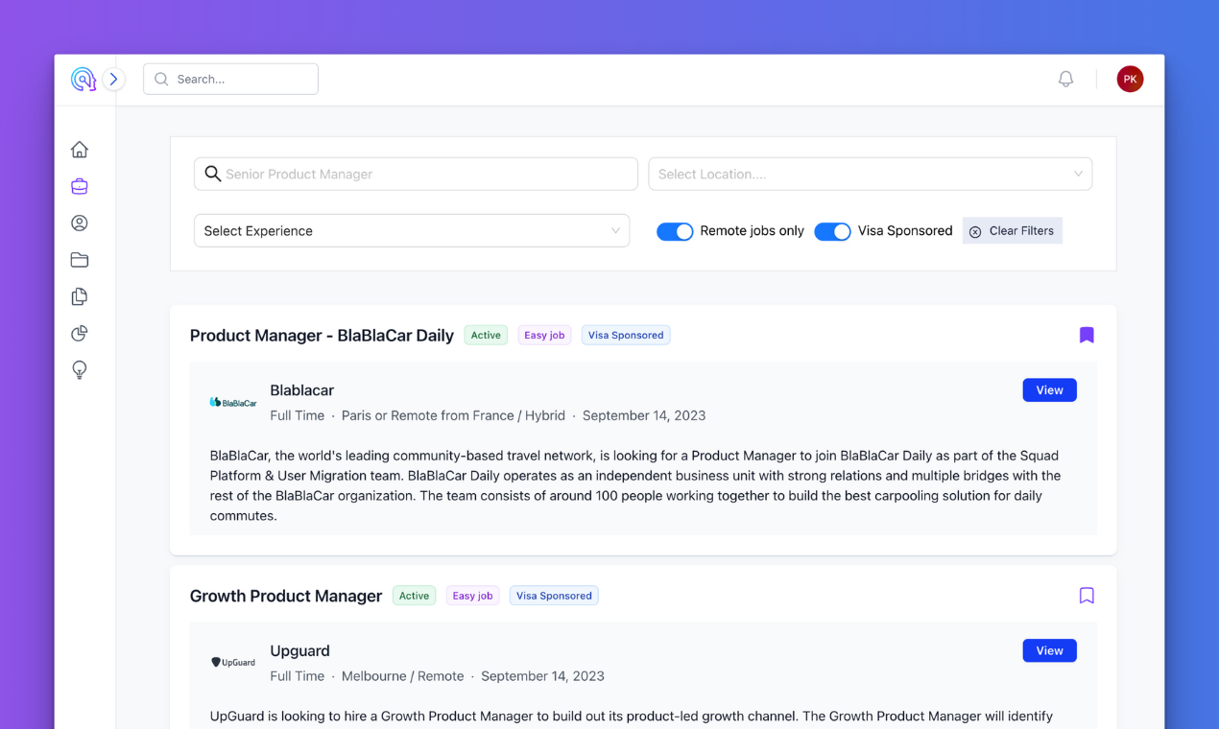Remove the bookmark on the BlaBlaCar Daily job
The height and width of the screenshot is (729, 1219).
point(1087,335)
